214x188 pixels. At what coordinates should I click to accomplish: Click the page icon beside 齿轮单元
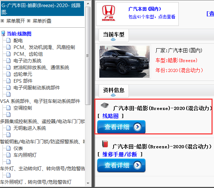[9, 74]
